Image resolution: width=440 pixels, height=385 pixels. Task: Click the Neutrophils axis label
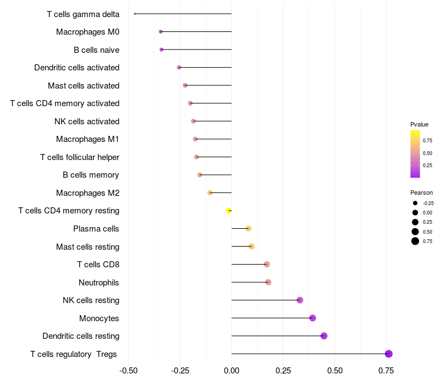99,283
